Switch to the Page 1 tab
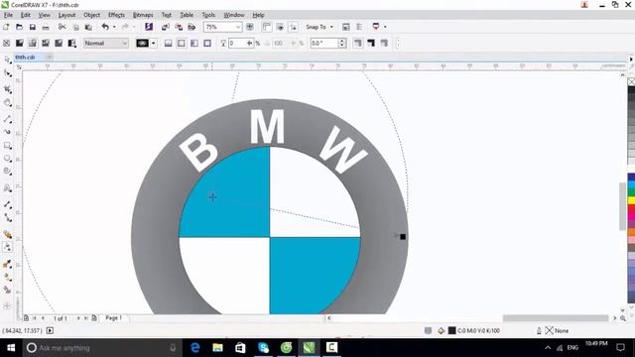This screenshot has width=635, height=357. click(x=114, y=318)
